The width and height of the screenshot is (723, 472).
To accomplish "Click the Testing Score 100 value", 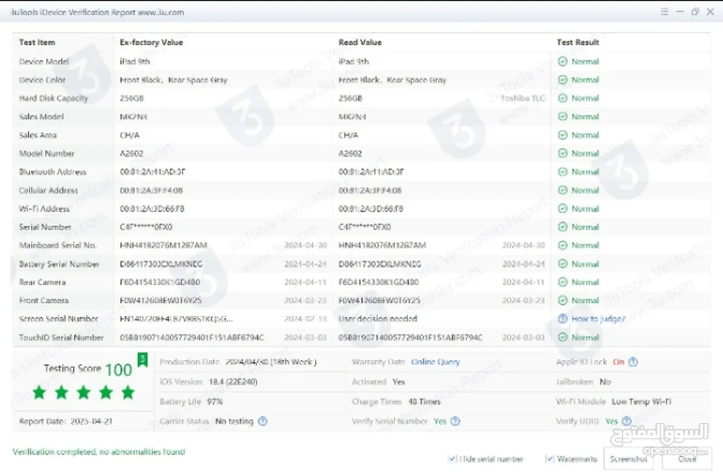I will click(119, 370).
